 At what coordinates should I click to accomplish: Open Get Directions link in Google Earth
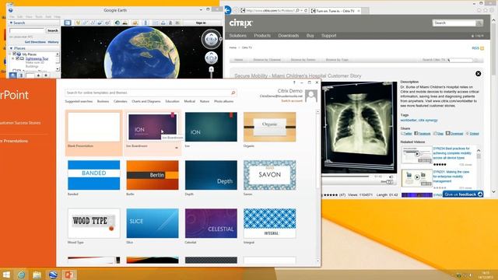[35, 42]
